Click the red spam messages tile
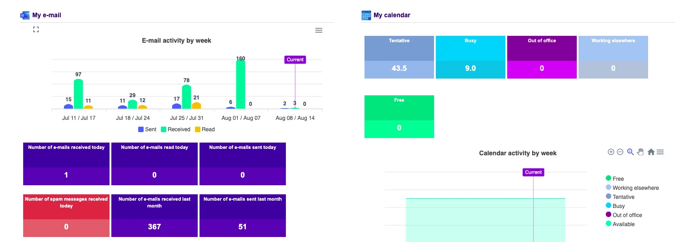This screenshot has width=694, height=242. point(66,216)
